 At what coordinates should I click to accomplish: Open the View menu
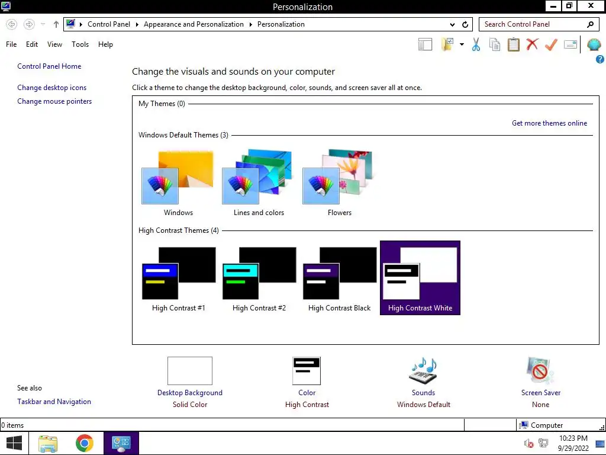point(54,44)
